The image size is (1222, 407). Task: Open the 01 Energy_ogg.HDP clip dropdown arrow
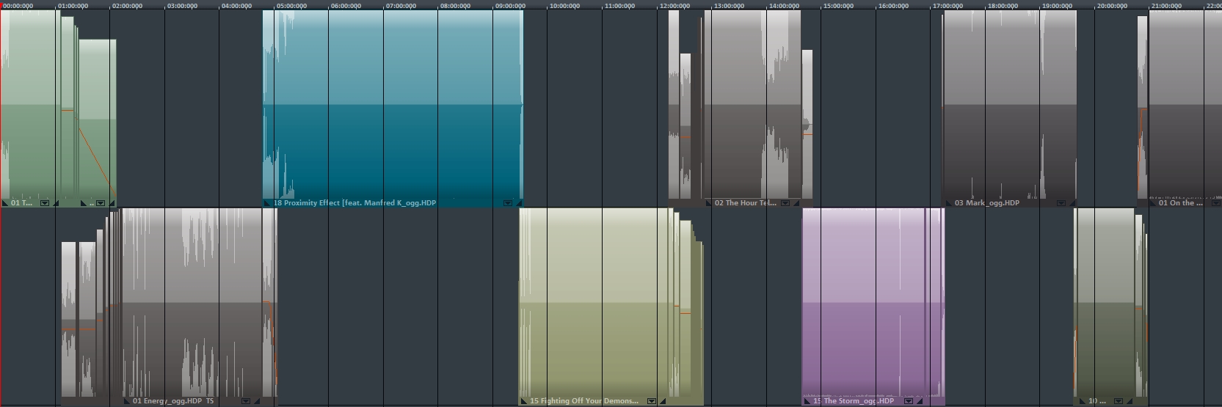[246, 401]
